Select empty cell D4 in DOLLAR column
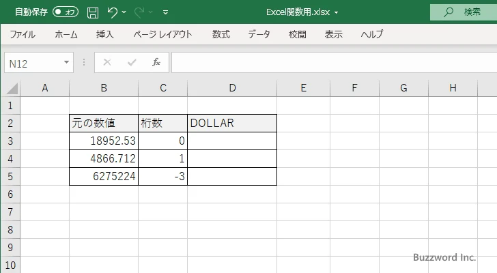497x273 pixels. point(232,158)
